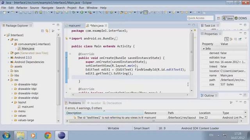Click the Run External Tools icon
Image resolution: width=250 pixels, height=140 pixels.
[90, 12]
